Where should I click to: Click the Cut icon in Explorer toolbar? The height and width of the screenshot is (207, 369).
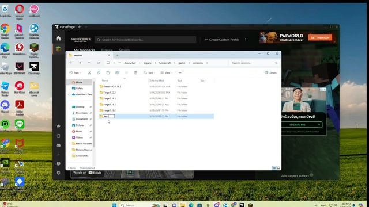tap(89, 73)
